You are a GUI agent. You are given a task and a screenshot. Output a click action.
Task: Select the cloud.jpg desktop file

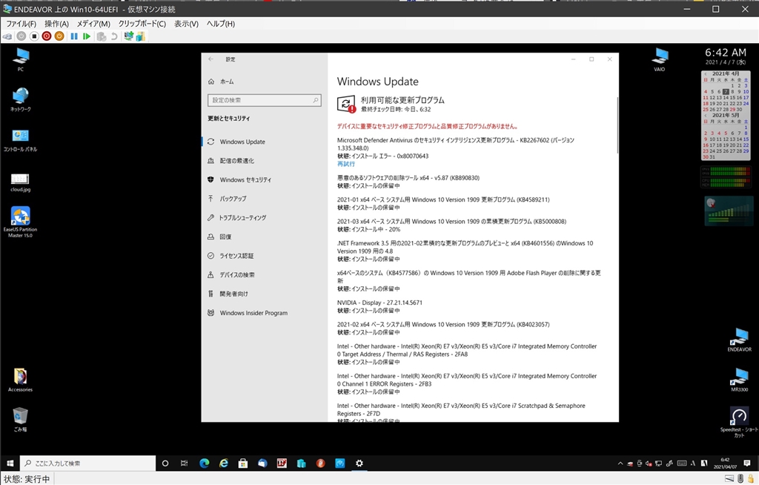(x=20, y=182)
